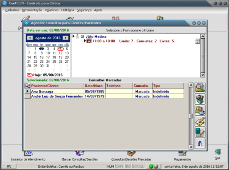This screenshot has width=229, height=170.
Task: Open the Relatórios menu
Action: point(52,10)
